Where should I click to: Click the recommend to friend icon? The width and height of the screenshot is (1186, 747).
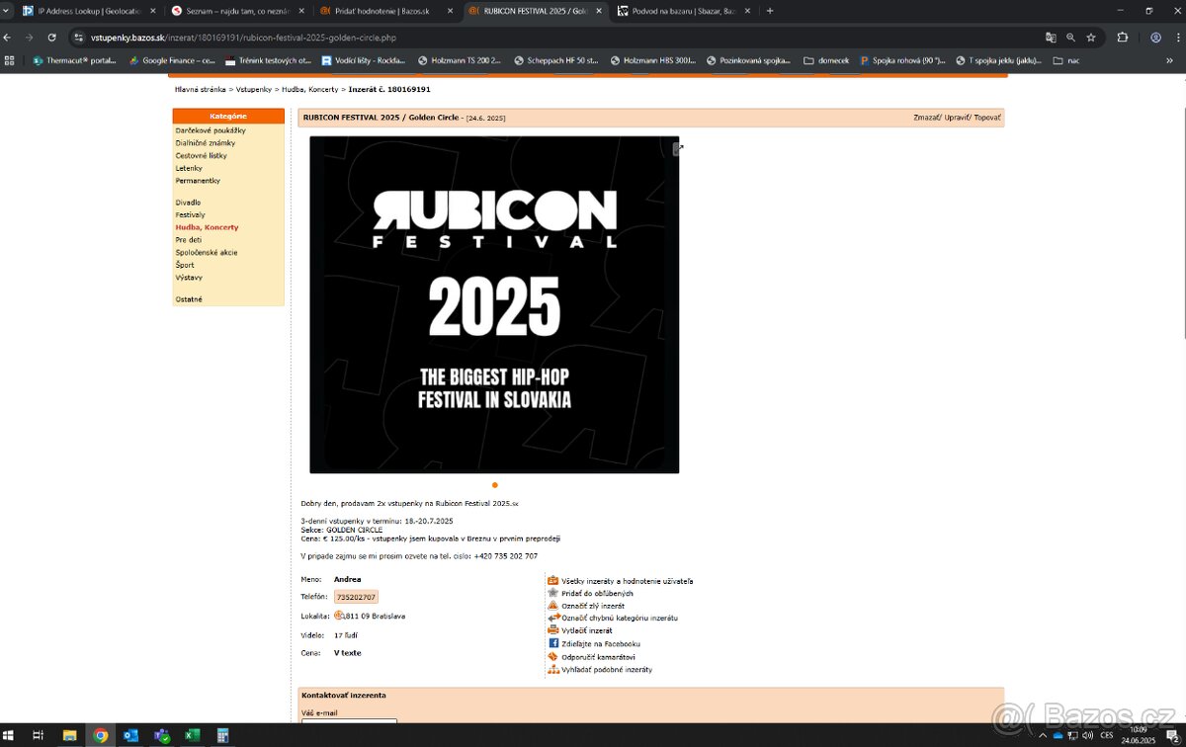tap(553, 656)
